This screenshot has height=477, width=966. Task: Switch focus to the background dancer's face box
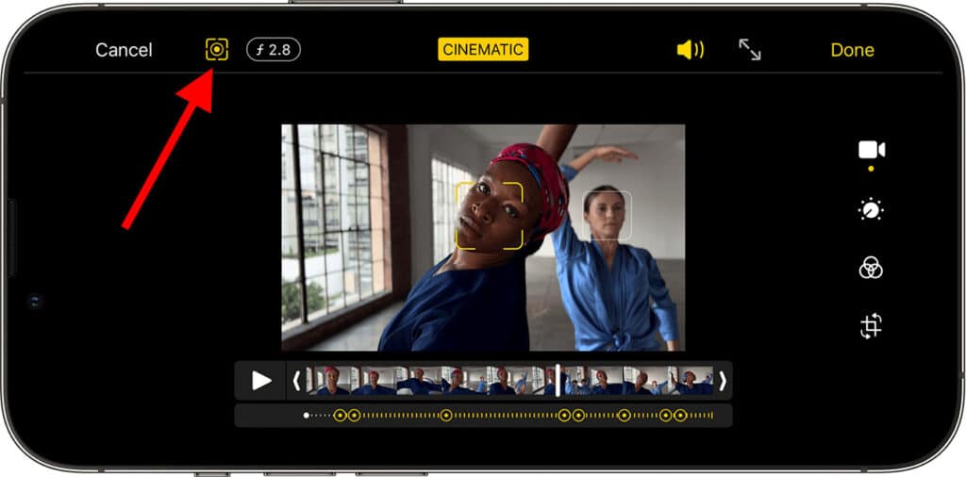pyautogui.click(x=607, y=214)
